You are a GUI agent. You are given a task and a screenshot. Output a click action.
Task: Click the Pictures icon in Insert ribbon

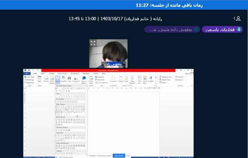pyautogui.click(x=46, y=79)
